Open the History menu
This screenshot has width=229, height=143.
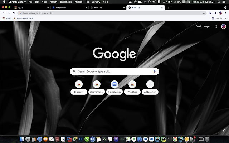(53, 2)
